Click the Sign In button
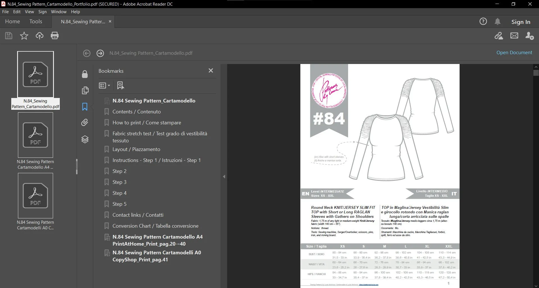The width and height of the screenshot is (539, 288). coord(521,22)
